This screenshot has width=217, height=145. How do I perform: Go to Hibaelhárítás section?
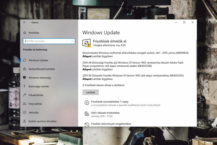click(36, 95)
